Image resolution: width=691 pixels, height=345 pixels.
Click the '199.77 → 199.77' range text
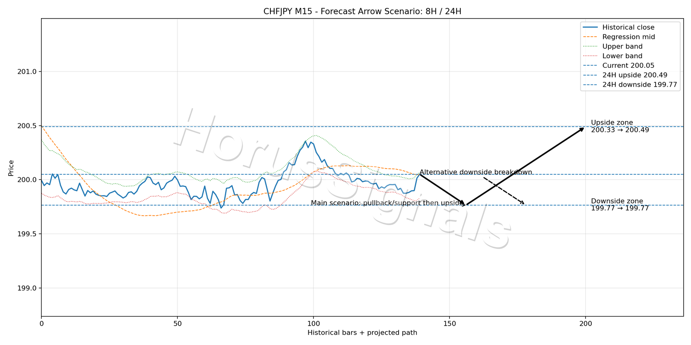620,208
